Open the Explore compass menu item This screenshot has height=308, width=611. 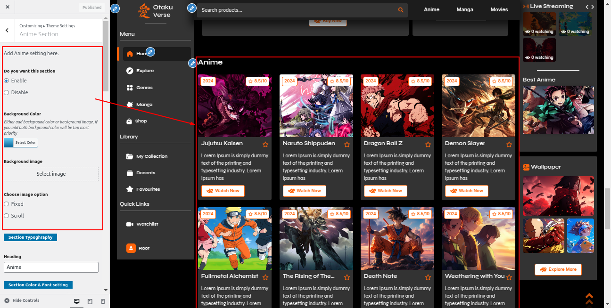(x=145, y=71)
